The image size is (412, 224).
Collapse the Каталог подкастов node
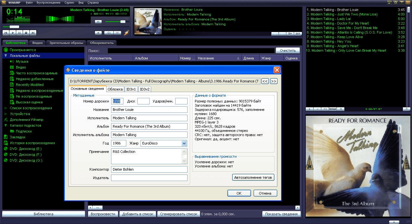[6, 125]
